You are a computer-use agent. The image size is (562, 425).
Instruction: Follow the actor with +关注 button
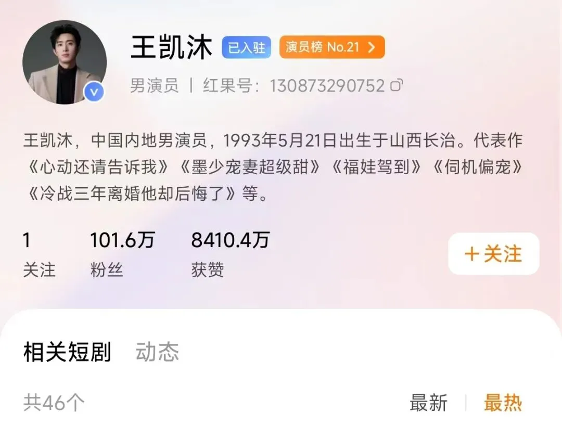pyautogui.click(x=493, y=253)
